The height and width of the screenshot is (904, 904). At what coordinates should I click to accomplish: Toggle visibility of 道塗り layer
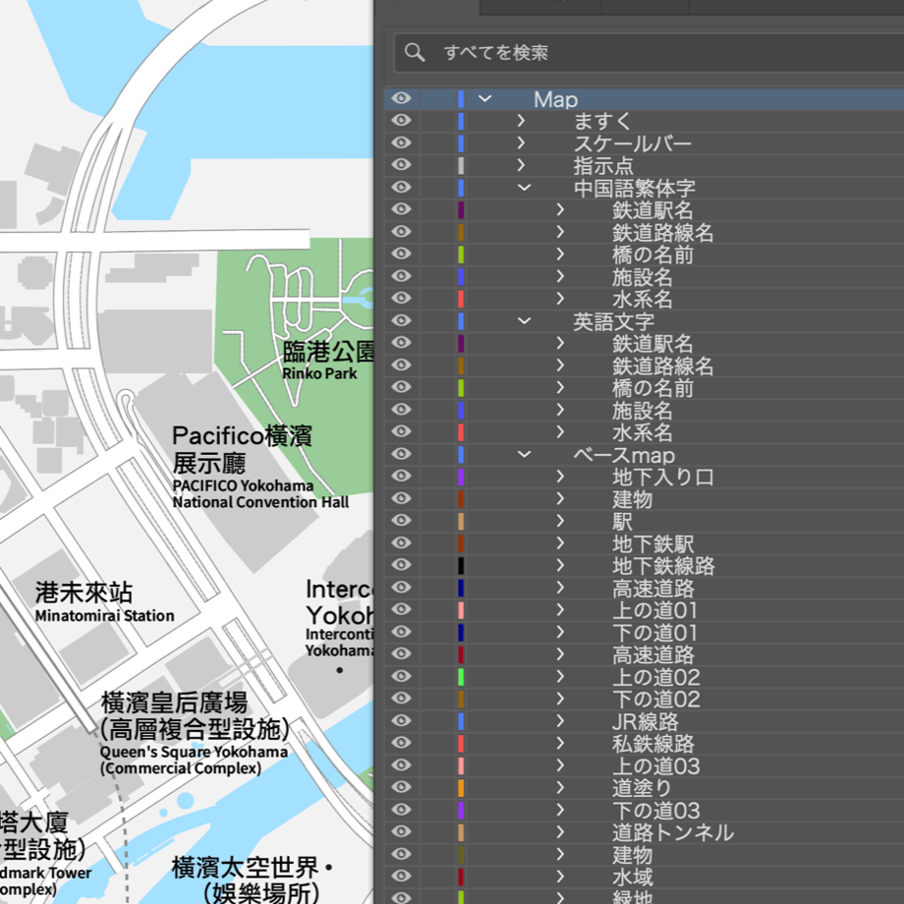(401, 787)
